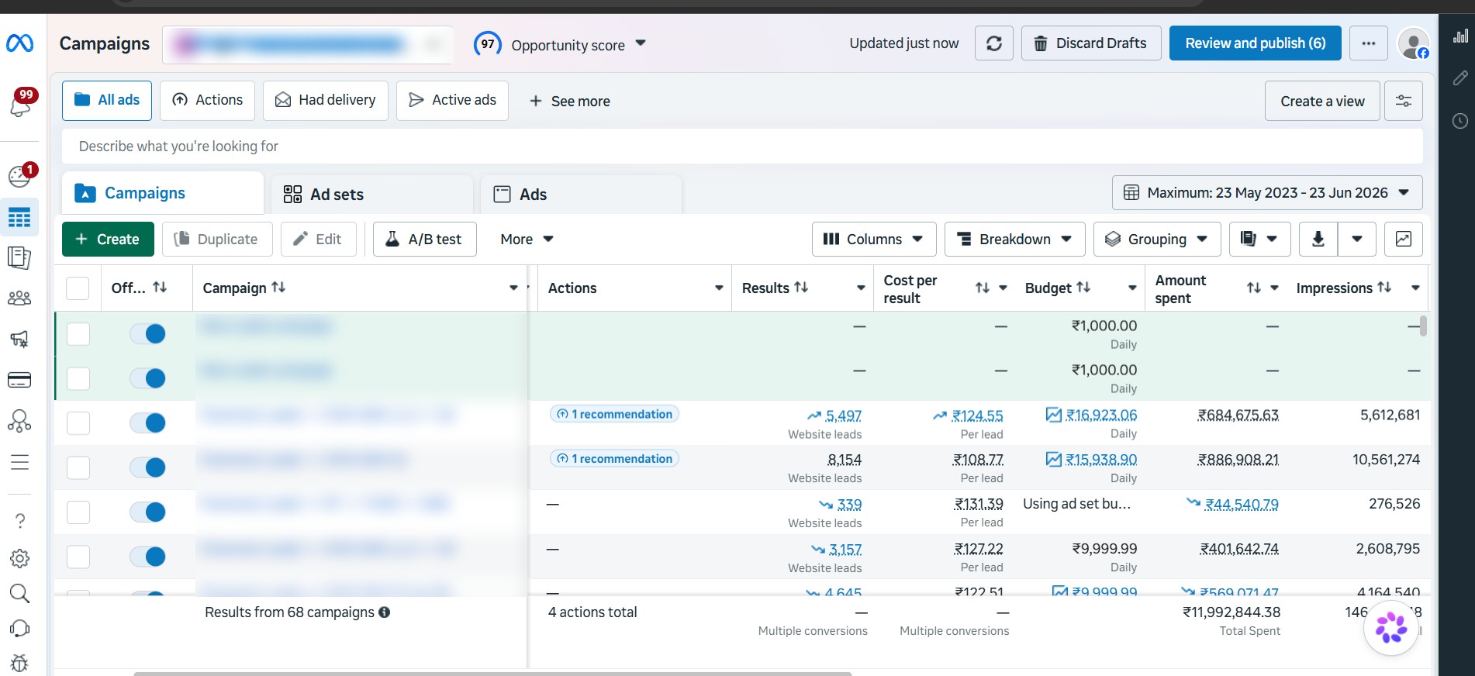The width and height of the screenshot is (1475, 676).
Task: Open the Breakdown dropdown
Action: pos(1015,239)
